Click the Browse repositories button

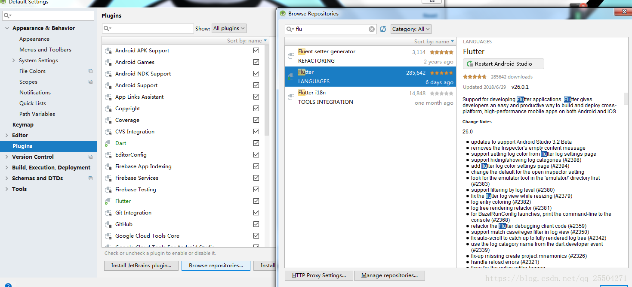tap(216, 266)
